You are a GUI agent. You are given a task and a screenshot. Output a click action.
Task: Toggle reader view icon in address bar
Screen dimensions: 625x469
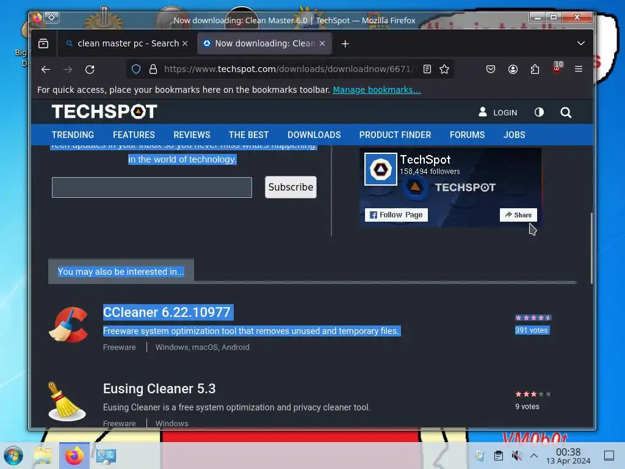(x=427, y=70)
